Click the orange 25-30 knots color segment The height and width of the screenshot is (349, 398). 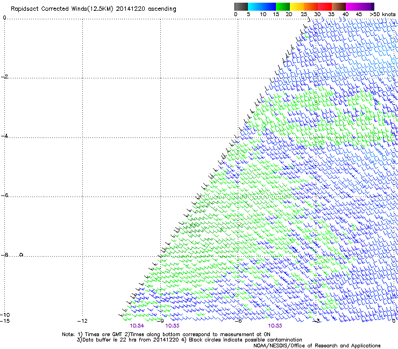[311, 6]
